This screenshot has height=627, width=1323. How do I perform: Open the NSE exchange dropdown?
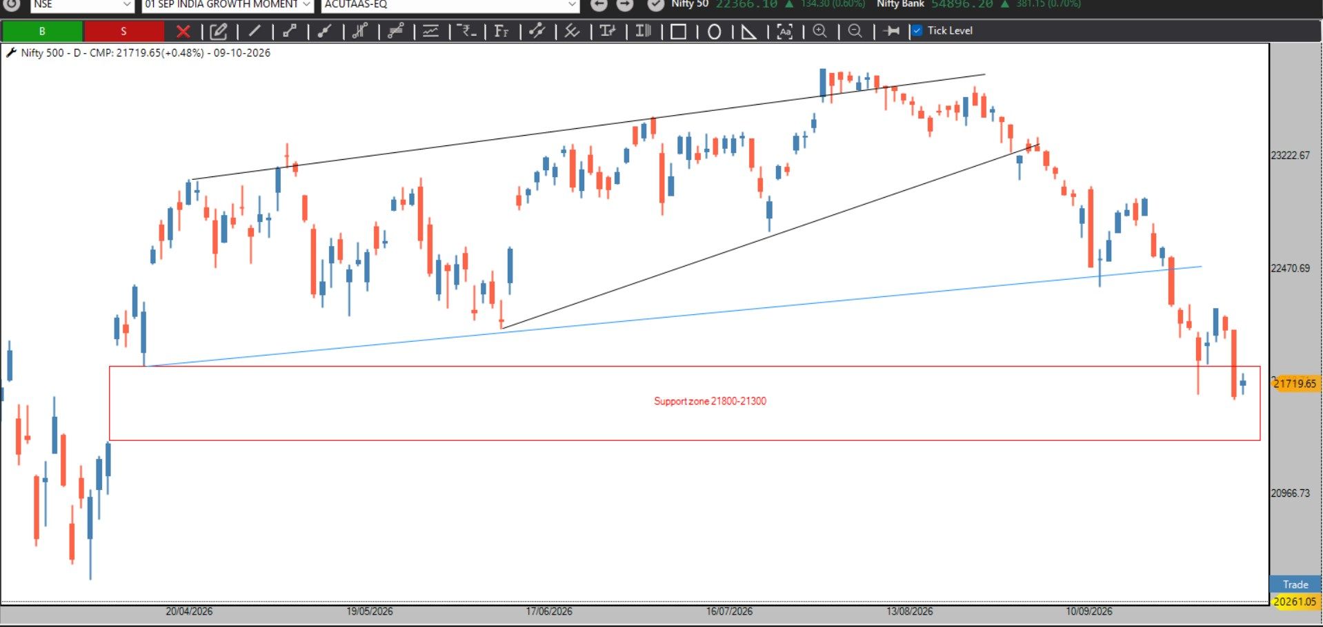coord(82,5)
